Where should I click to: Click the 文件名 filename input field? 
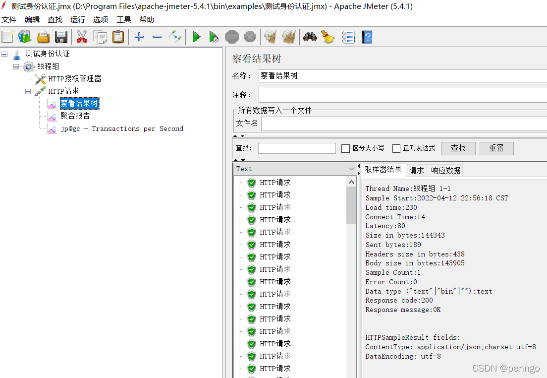(x=404, y=124)
